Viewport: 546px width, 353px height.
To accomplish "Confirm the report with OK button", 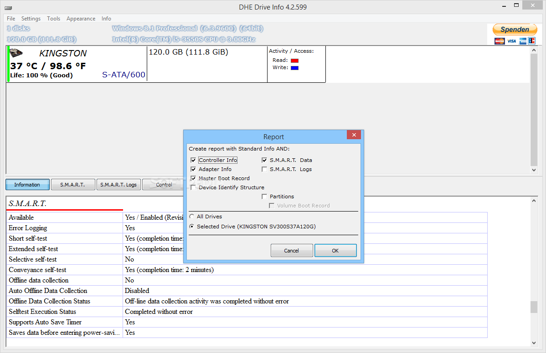I will (x=335, y=251).
